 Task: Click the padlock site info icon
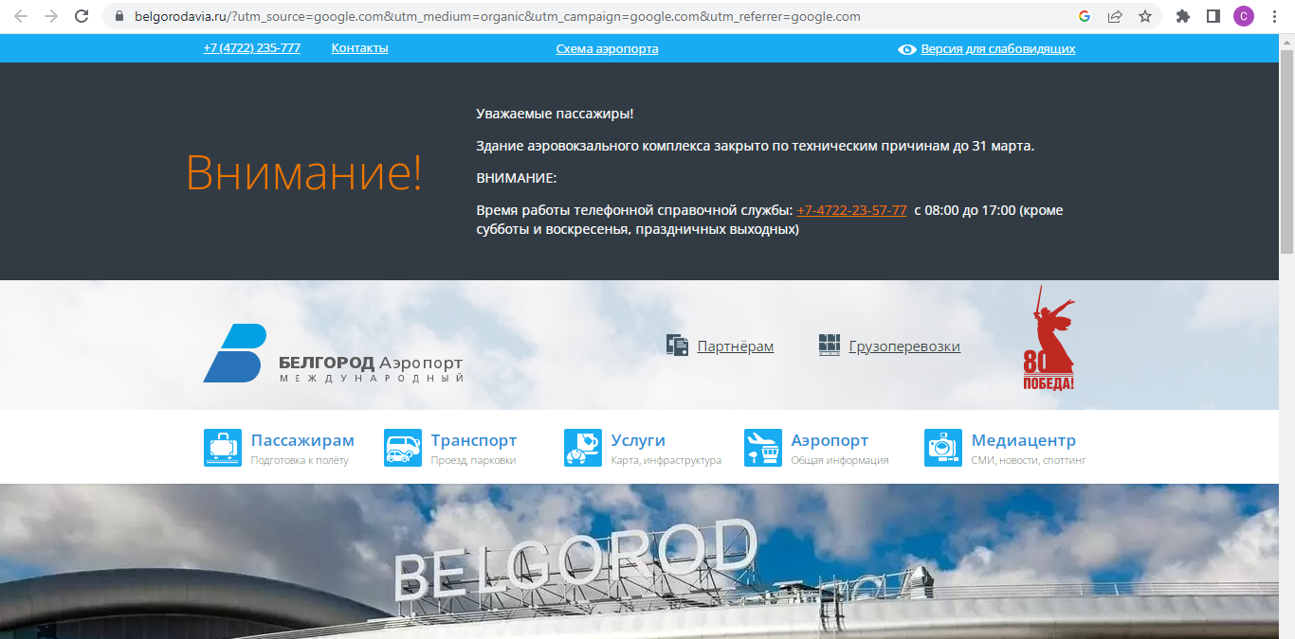pyautogui.click(x=119, y=16)
